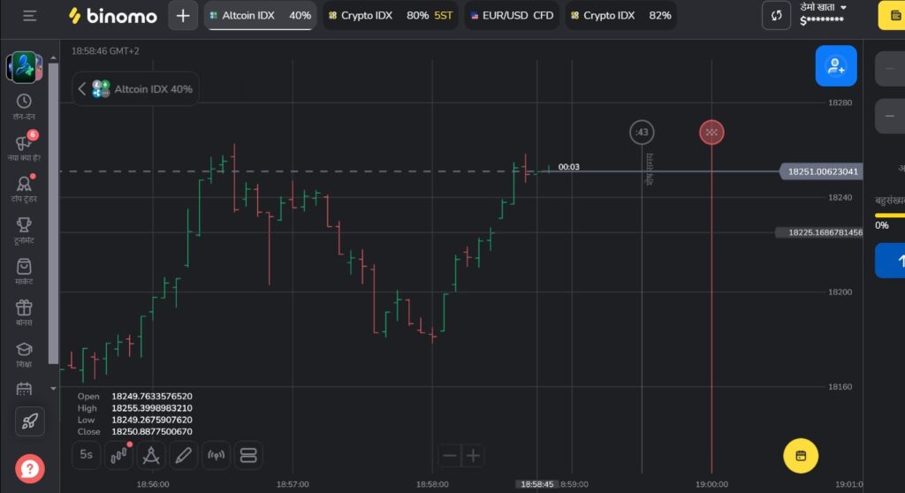Click the price level label 18225.1686781456
The image size is (905, 493).
point(819,232)
